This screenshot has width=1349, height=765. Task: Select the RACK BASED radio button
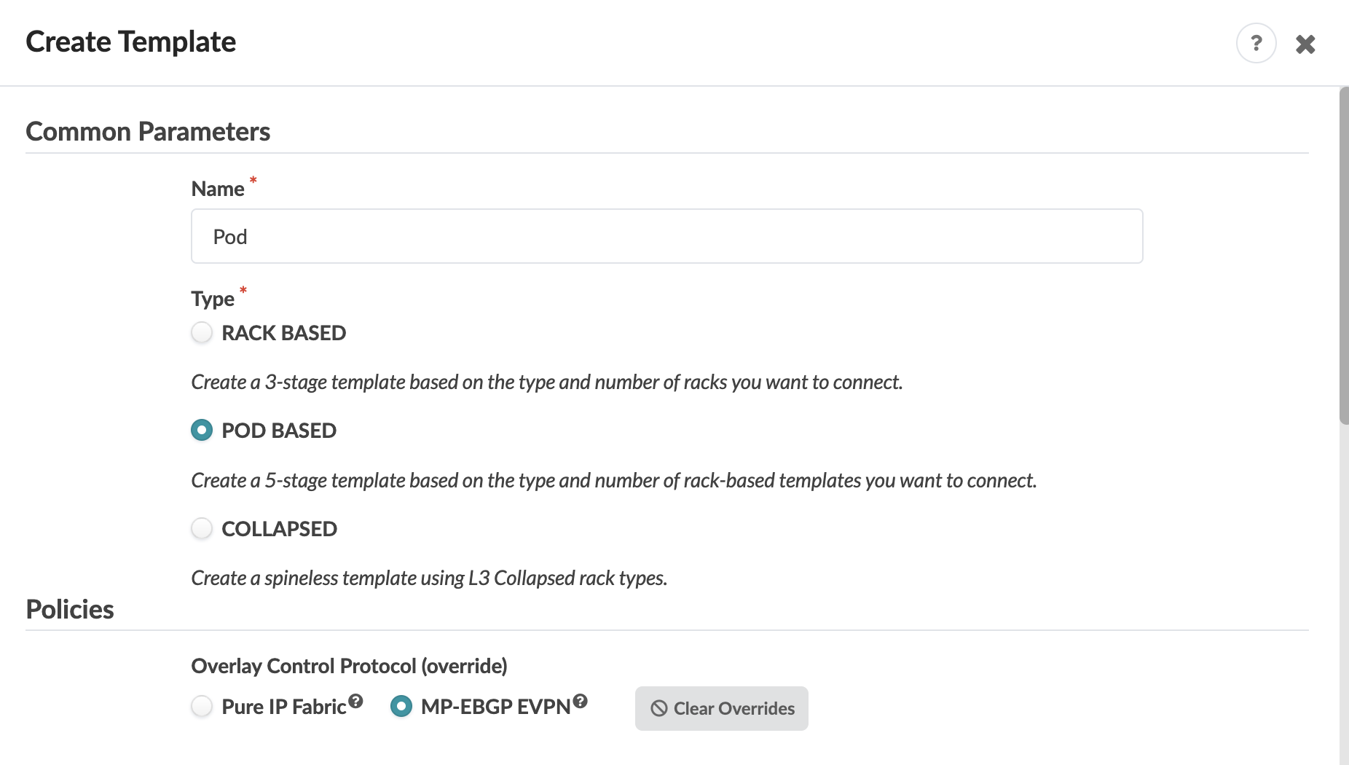click(202, 333)
